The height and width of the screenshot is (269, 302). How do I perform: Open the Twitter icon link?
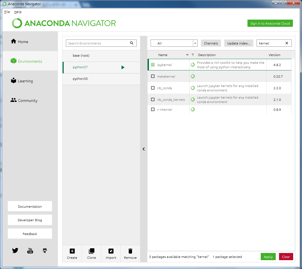pyautogui.click(x=15, y=250)
